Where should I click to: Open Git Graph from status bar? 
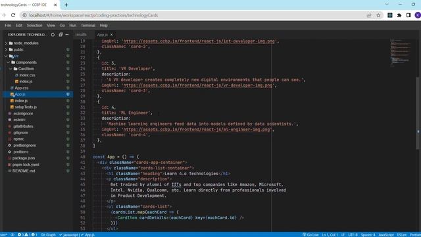coord(48,234)
